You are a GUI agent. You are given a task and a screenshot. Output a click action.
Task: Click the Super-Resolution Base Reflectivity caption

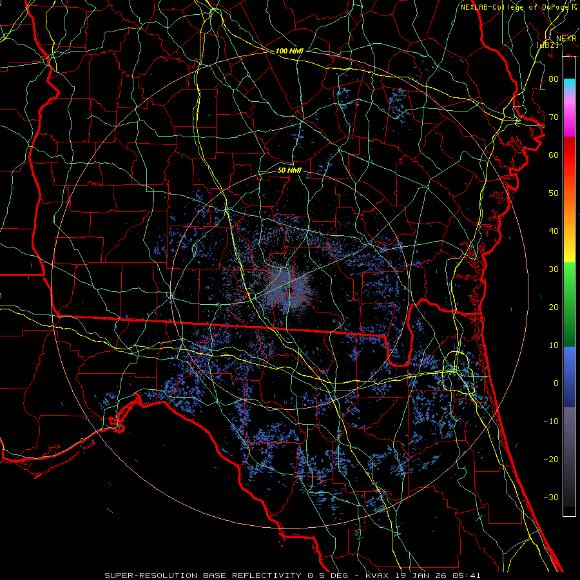coord(293,575)
